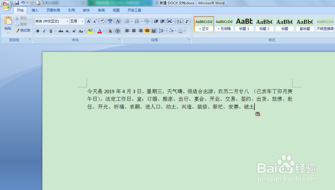
Task: Sort text with A-Z sort icon
Action: coord(179,21)
